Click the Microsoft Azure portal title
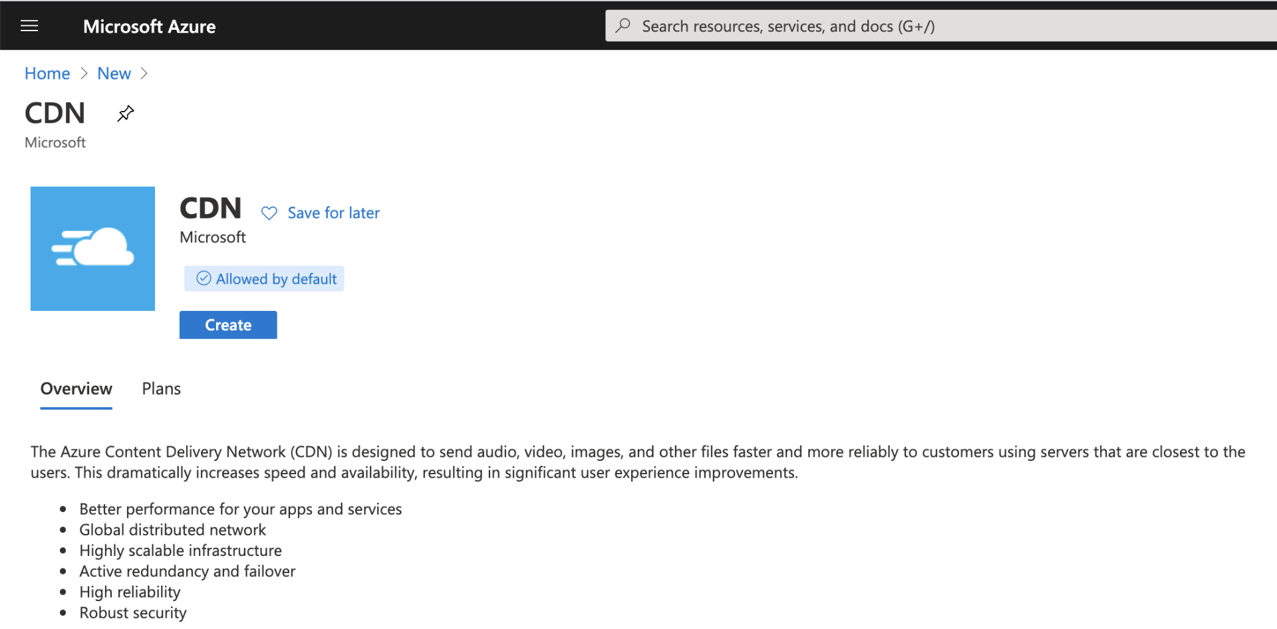 (149, 27)
